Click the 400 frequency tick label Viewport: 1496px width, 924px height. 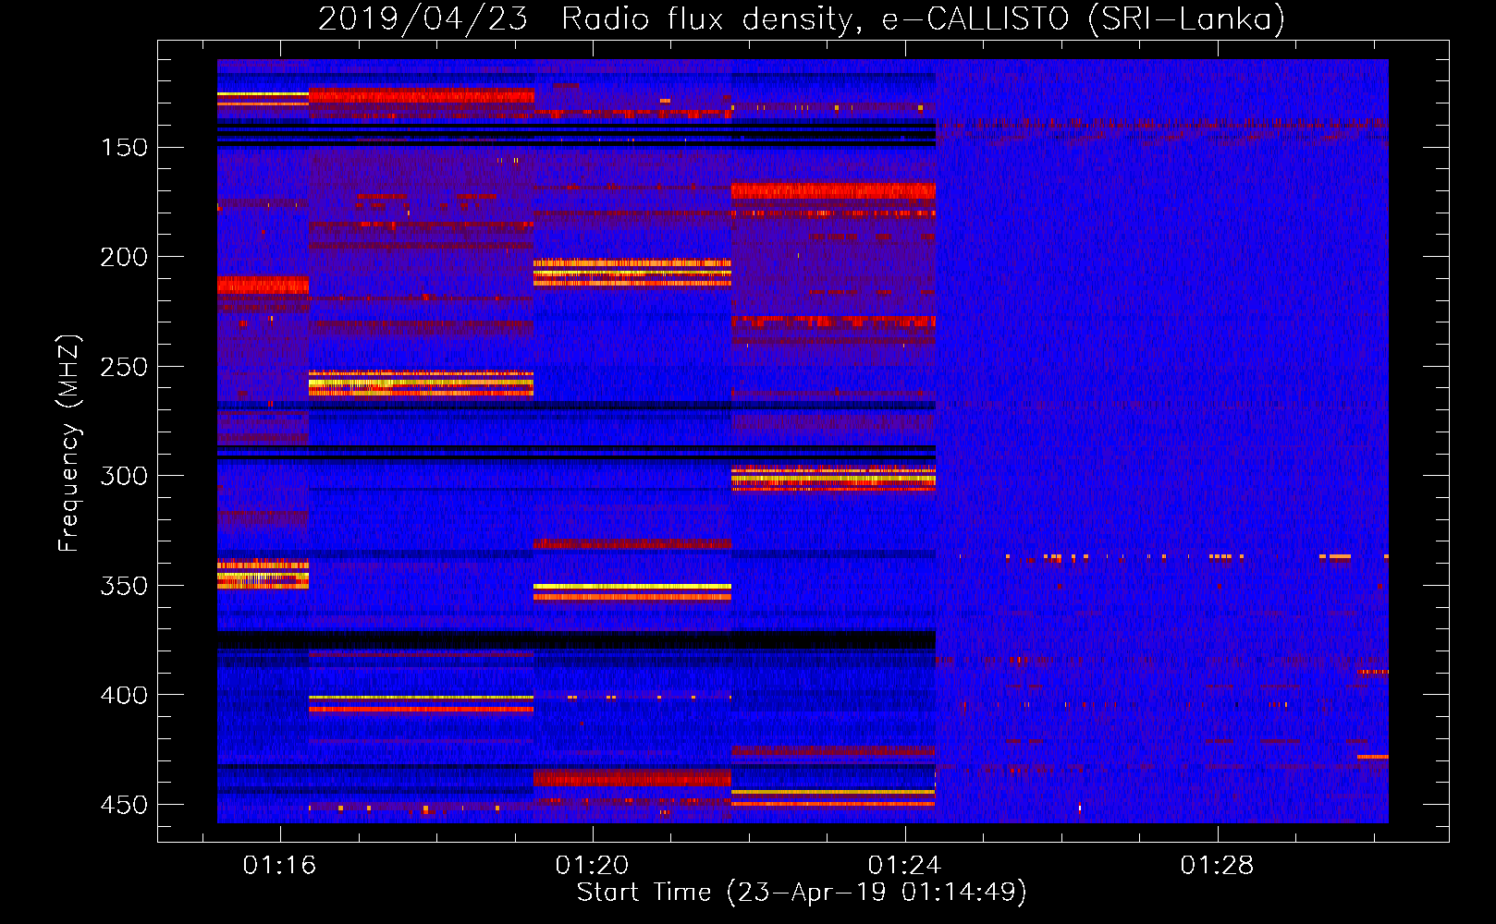pyautogui.click(x=124, y=695)
